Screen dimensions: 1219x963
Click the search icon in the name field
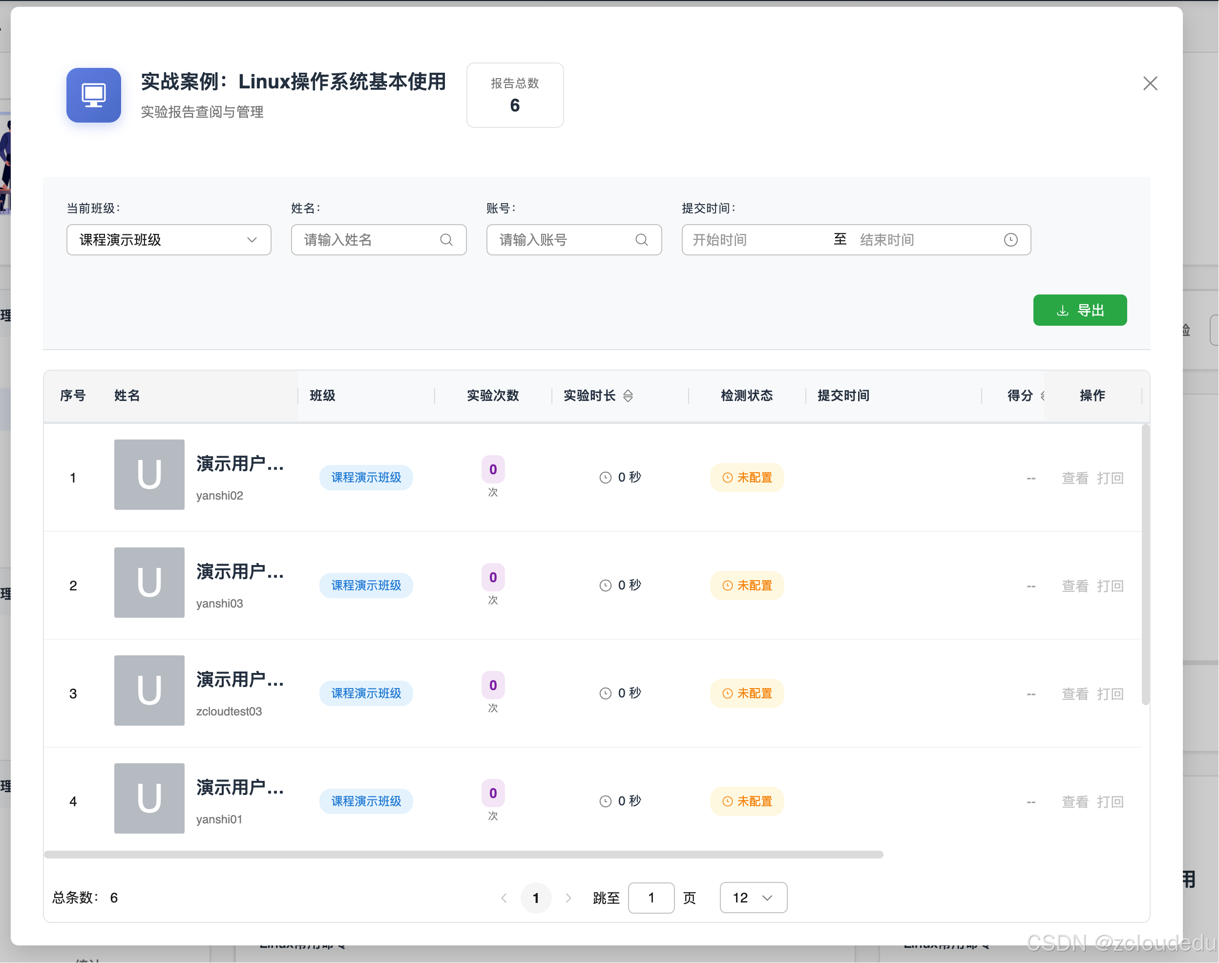[446, 240]
